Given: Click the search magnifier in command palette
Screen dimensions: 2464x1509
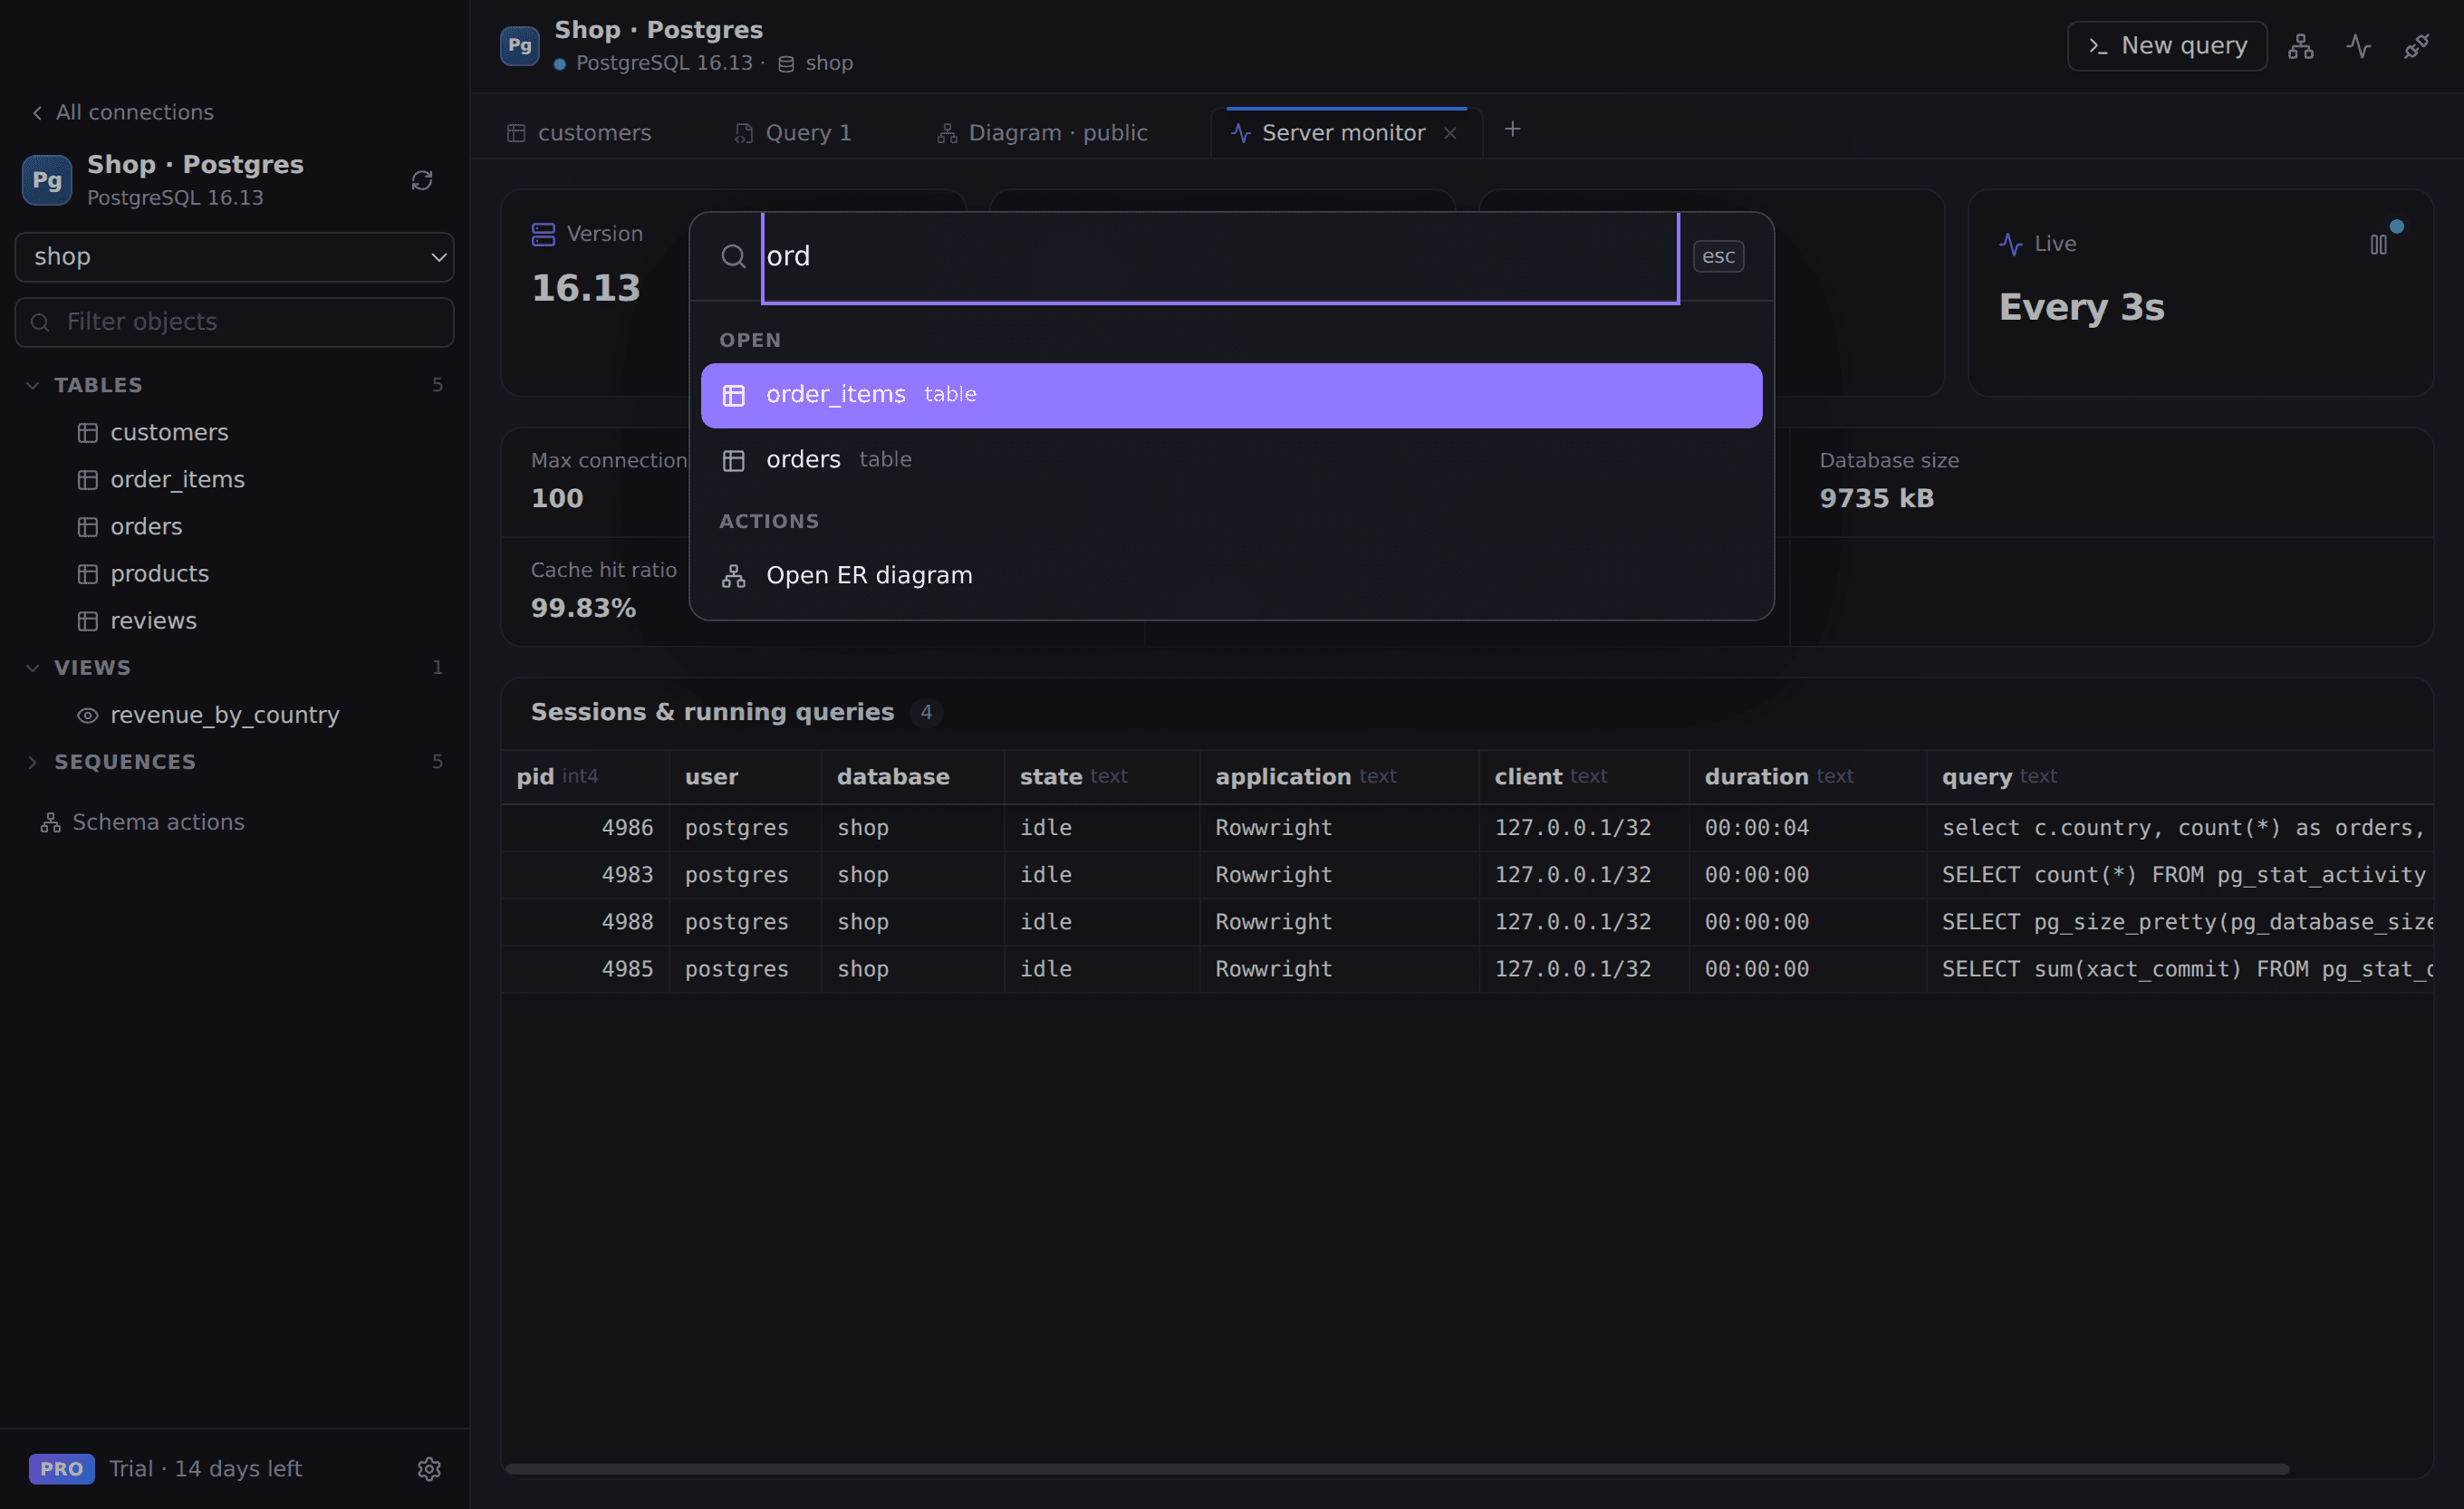Looking at the screenshot, I should click(733, 257).
